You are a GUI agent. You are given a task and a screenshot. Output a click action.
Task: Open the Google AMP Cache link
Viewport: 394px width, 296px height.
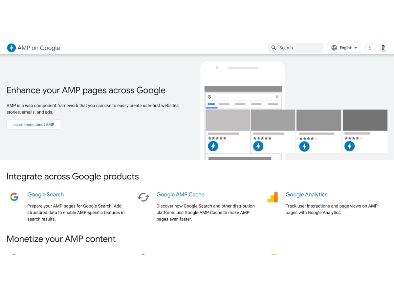click(181, 195)
